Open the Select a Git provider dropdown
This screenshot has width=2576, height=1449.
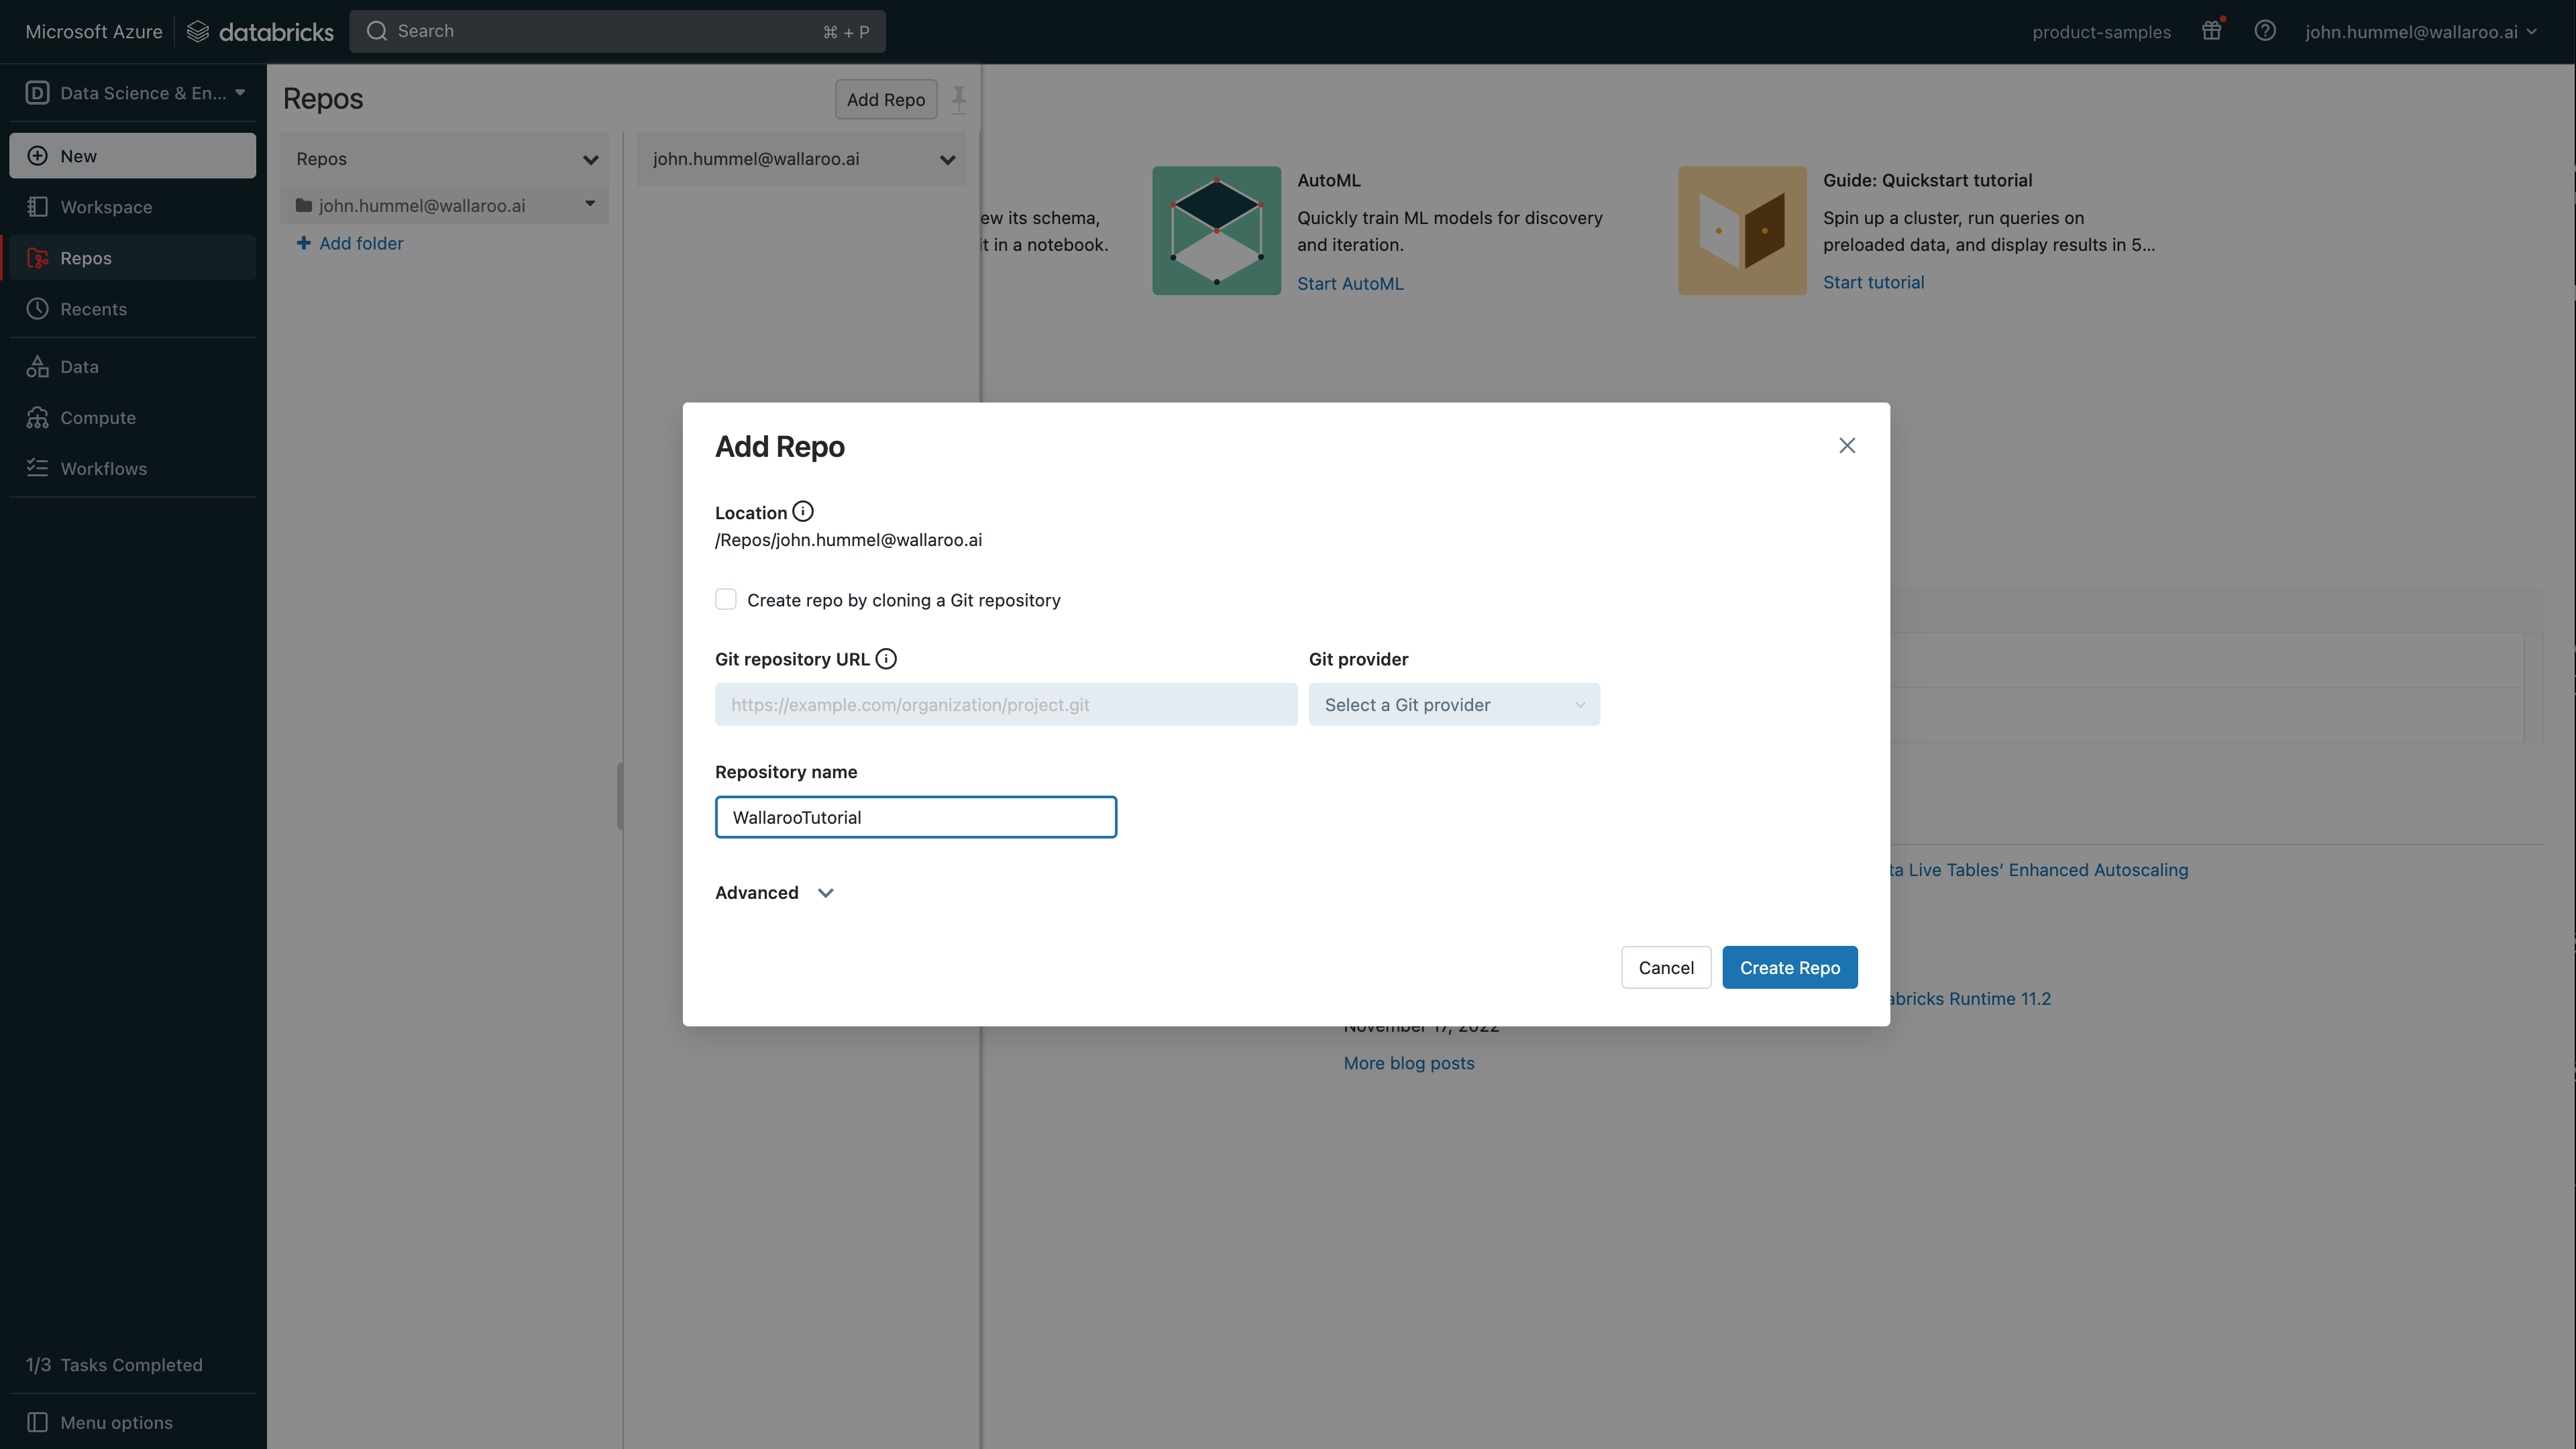(1453, 705)
